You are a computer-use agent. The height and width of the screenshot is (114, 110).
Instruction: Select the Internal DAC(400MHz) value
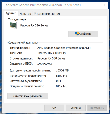(52, 53)
